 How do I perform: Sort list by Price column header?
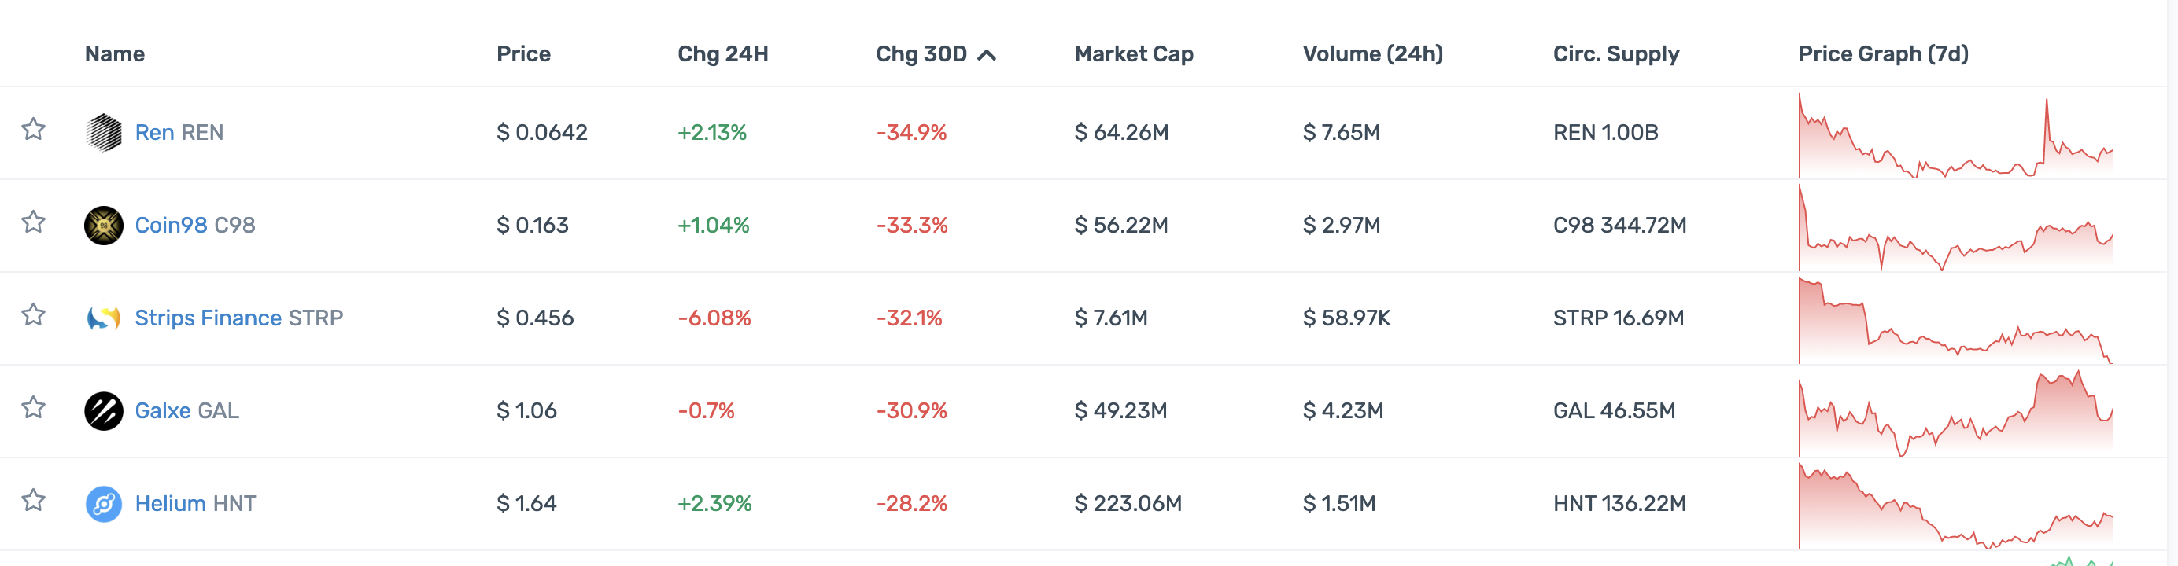click(522, 54)
